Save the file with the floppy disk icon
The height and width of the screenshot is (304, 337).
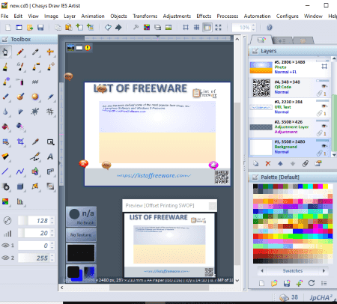pyautogui.click(x=40, y=28)
